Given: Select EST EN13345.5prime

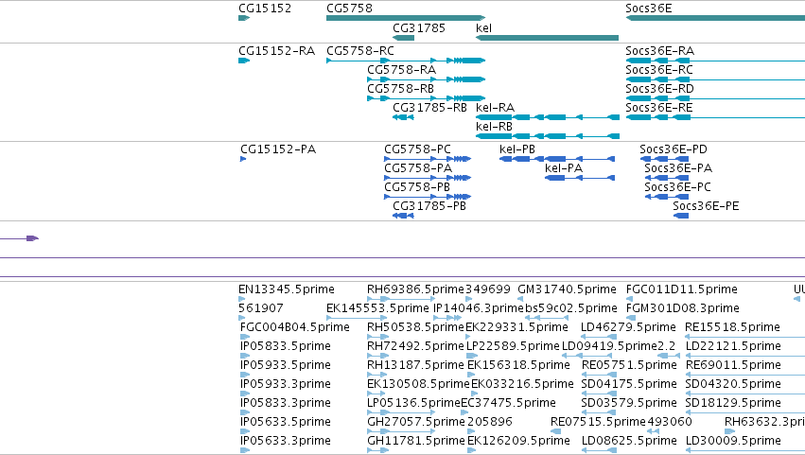Looking at the screenshot, I should [287, 289].
